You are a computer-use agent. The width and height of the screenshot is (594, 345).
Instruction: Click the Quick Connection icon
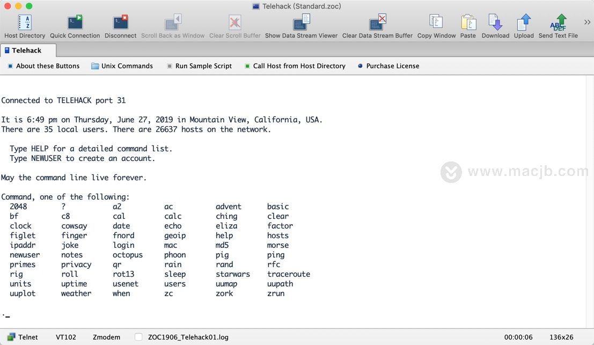click(x=75, y=23)
